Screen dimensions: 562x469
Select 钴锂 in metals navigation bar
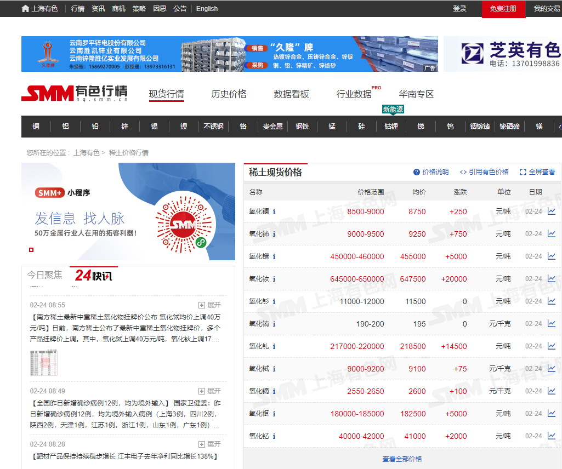tap(391, 127)
